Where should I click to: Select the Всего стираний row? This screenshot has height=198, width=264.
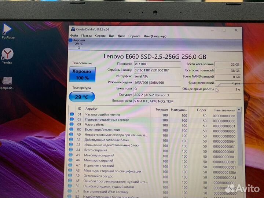(x=153, y=151)
